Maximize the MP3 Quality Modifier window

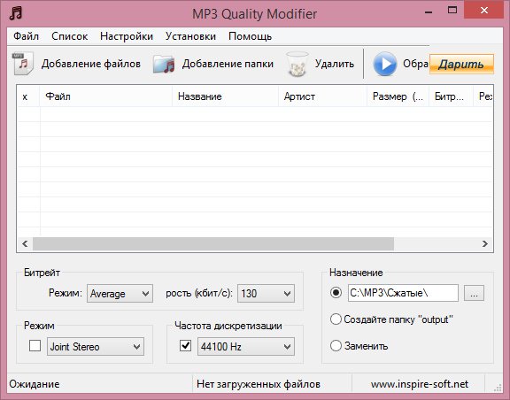[452, 11]
